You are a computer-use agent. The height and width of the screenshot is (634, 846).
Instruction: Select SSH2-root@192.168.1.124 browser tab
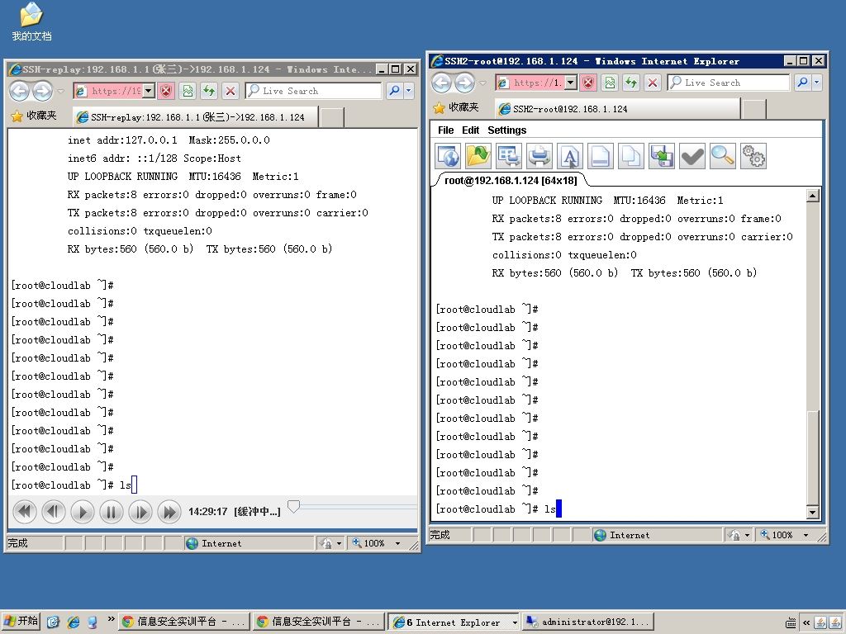(618, 109)
